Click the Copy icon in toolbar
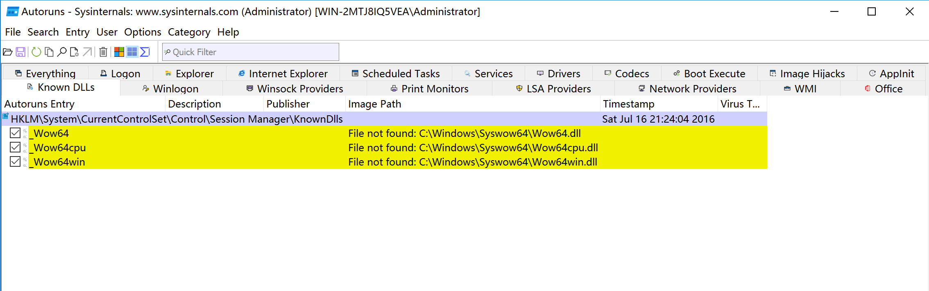Image resolution: width=929 pixels, height=291 pixels. pyautogui.click(x=49, y=52)
